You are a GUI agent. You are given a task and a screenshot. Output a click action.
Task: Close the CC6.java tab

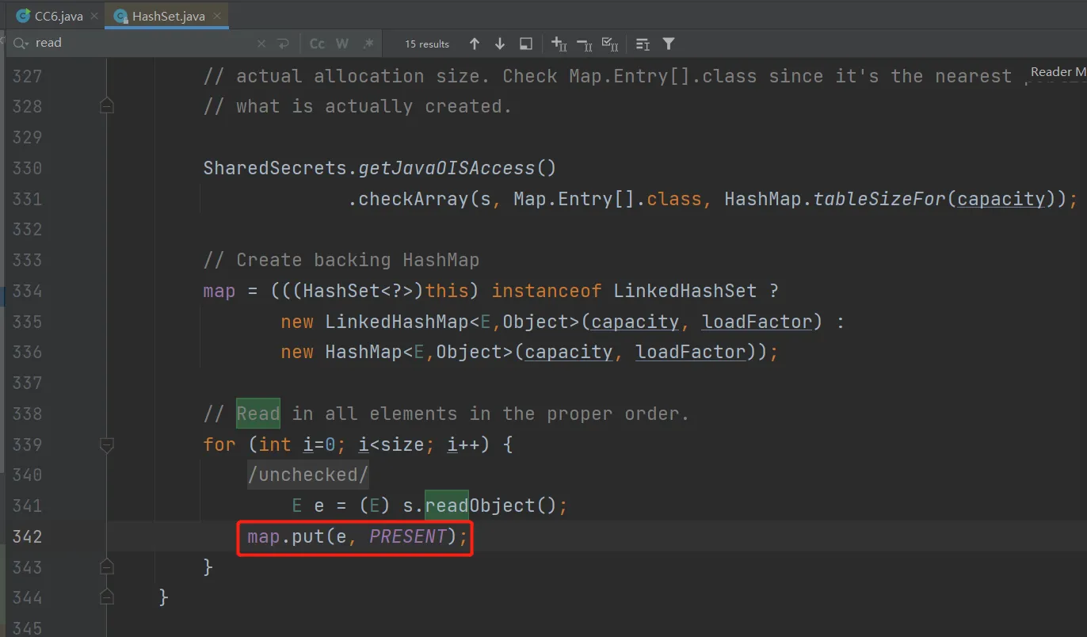(93, 16)
